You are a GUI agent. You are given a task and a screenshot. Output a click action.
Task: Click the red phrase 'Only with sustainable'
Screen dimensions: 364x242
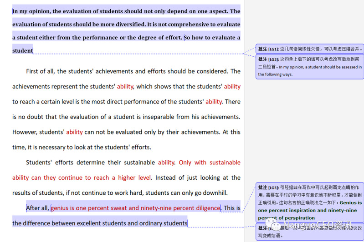click(210, 163)
